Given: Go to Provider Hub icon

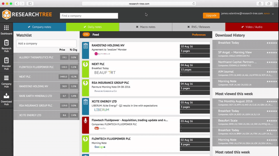Looking at the screenshot, I should (x=6, y=63).
